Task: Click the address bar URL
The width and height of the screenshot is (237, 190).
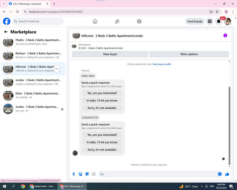Action: point(55,12)
